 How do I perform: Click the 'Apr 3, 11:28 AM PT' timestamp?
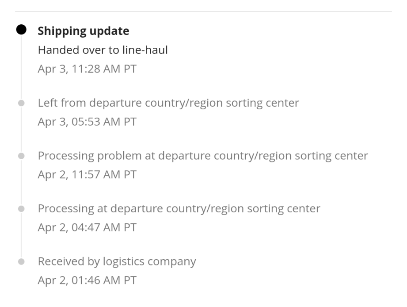click(87, 69)
